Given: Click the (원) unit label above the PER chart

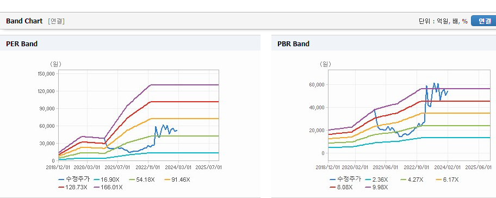Looking at the screenshot, I should point(55,64).
